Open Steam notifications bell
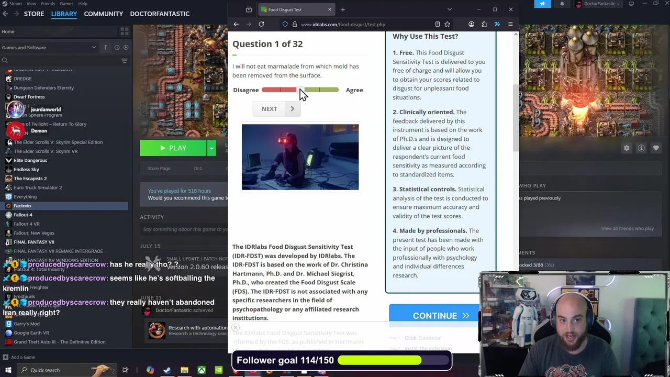The image size is (670, 377). tap(562, 4)
